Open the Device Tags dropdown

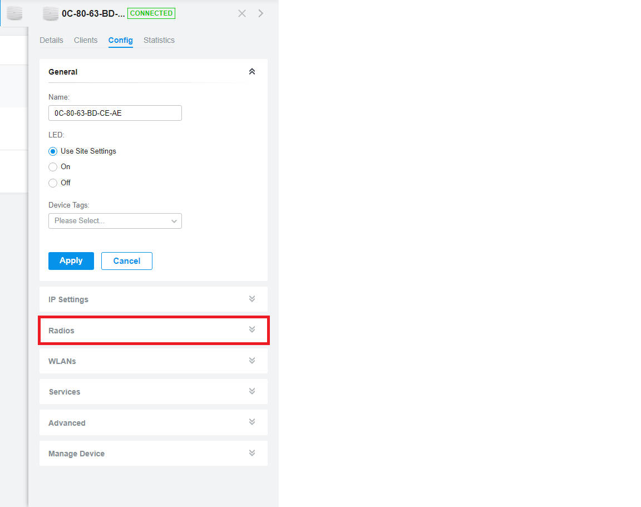tap(115, 221)
